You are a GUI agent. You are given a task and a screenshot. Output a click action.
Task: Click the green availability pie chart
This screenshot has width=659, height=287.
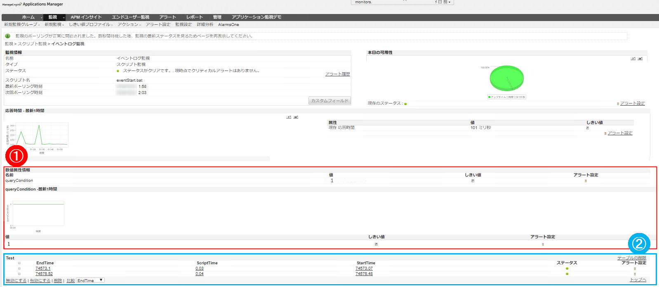[507, 78]
